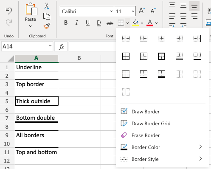Image resolution: width=211 pixels, height=169 pixels.
Task: Apply All Borders from border gallery
Action: pos(126,56)
